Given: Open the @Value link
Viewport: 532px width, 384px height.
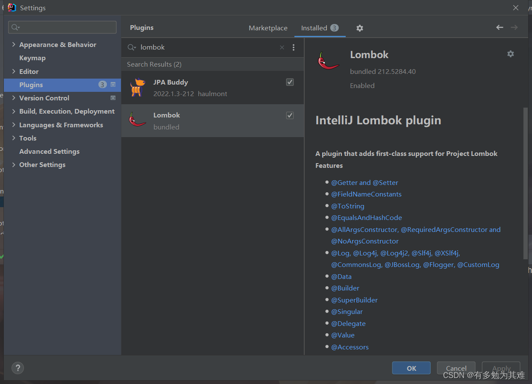Looking at the screenshot, I should pyautogui.click(x=343, y=335).
